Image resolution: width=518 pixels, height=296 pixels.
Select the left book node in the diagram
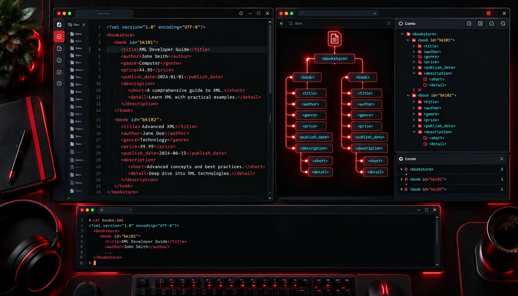coord(307,77)
